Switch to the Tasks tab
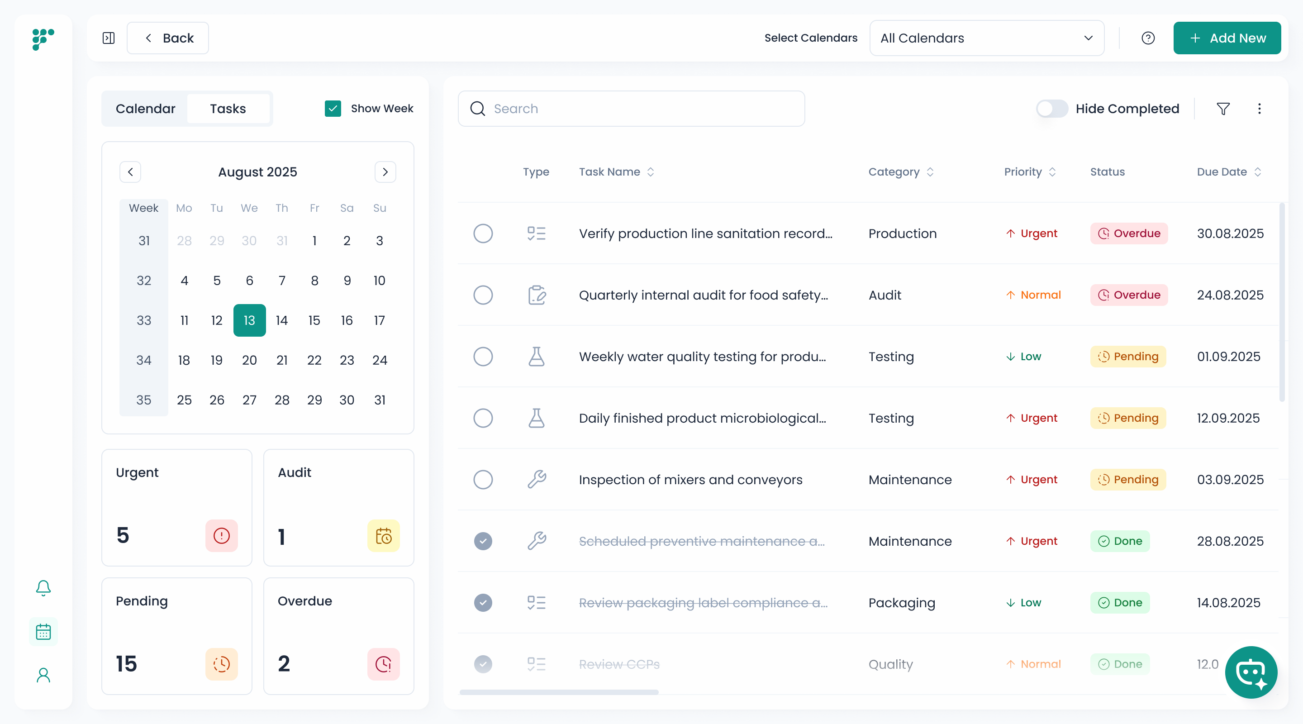 (x=228, y=108)
